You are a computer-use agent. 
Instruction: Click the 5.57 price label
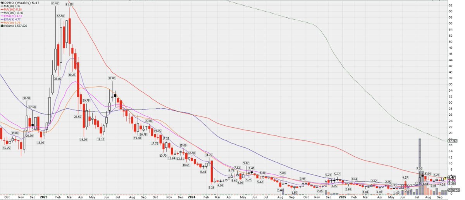click(337, 174)
